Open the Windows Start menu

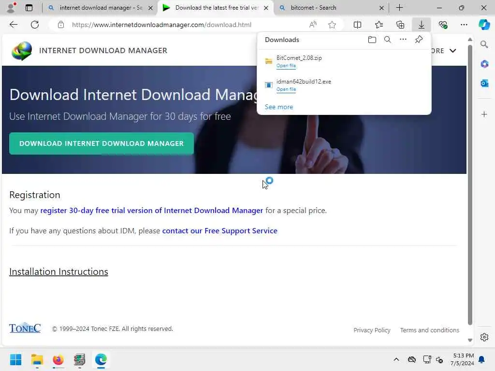pos(15,359)
